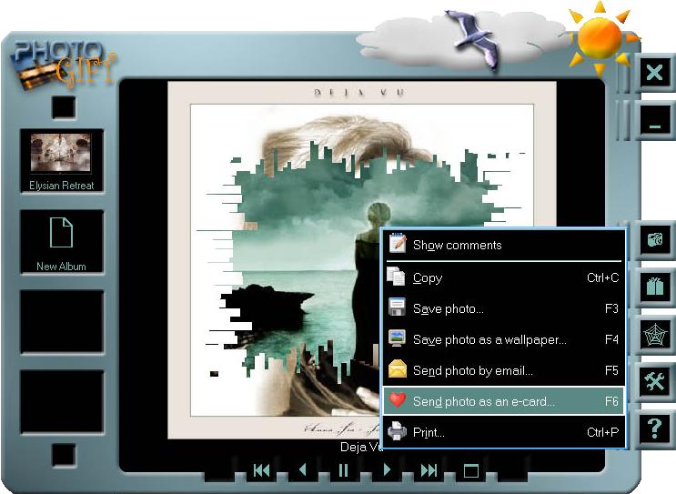Click the Deja Vu caption below the photo
This screenshot has width=676, height=494.
(x=361, y=447)
